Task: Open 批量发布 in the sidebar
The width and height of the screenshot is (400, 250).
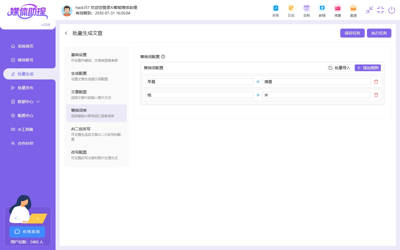Action: tap(26, 88)
